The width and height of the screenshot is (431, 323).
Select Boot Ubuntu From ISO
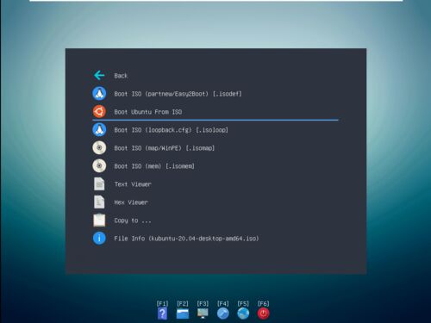148,112
